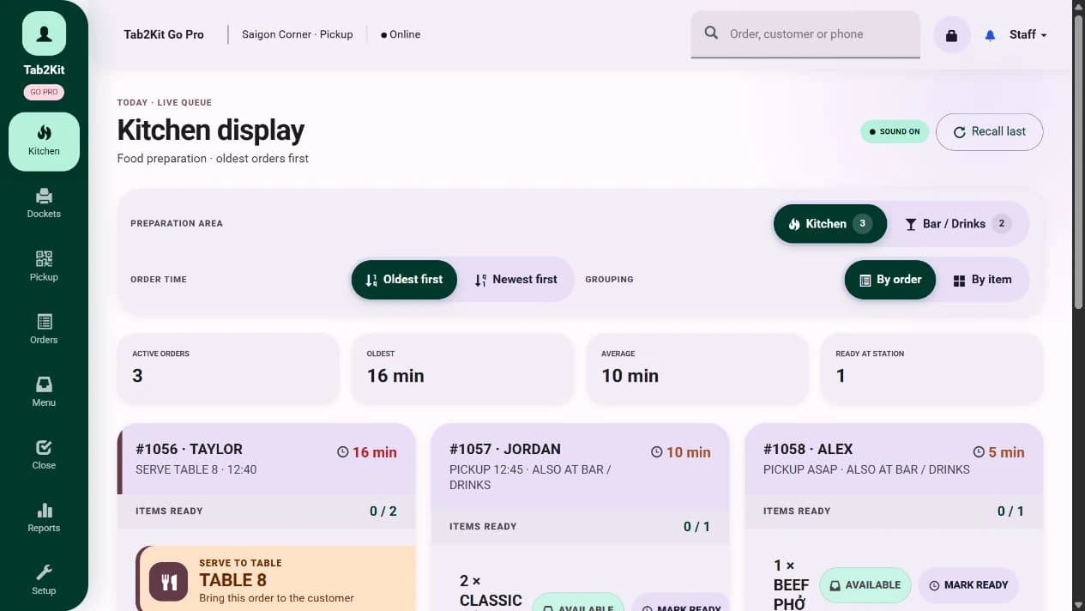Open order #1056 · TAYLOR header
Image resolution: width=1085 pixels, height=611 pixels.
coord(267,459)
